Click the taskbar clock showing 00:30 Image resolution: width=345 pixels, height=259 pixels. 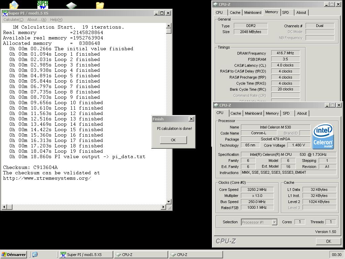click(x=337, y=255)
